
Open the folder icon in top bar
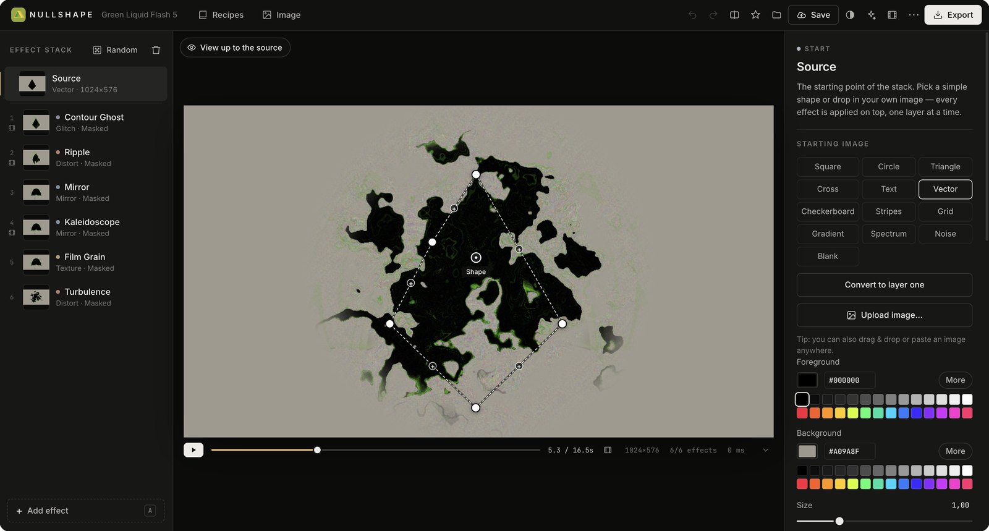click(x=776, y=15)
